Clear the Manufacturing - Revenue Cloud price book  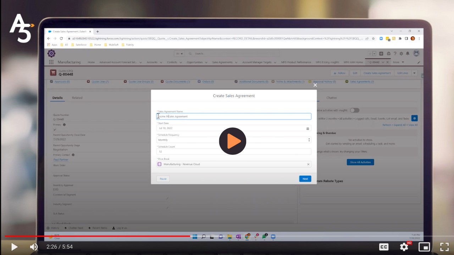tap(308, 164)
